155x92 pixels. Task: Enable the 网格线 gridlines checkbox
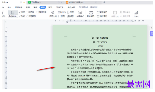pyautogui.click(x=27, y=12)
